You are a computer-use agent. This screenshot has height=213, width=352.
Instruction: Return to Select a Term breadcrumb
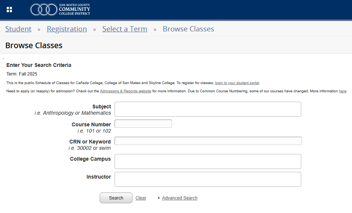click(125, 29)
